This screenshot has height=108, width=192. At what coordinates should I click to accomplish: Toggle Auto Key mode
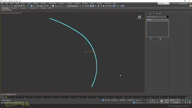coord(166,100)
